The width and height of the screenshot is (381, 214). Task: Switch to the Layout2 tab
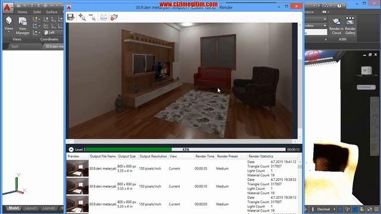click(x=49, y=208)
